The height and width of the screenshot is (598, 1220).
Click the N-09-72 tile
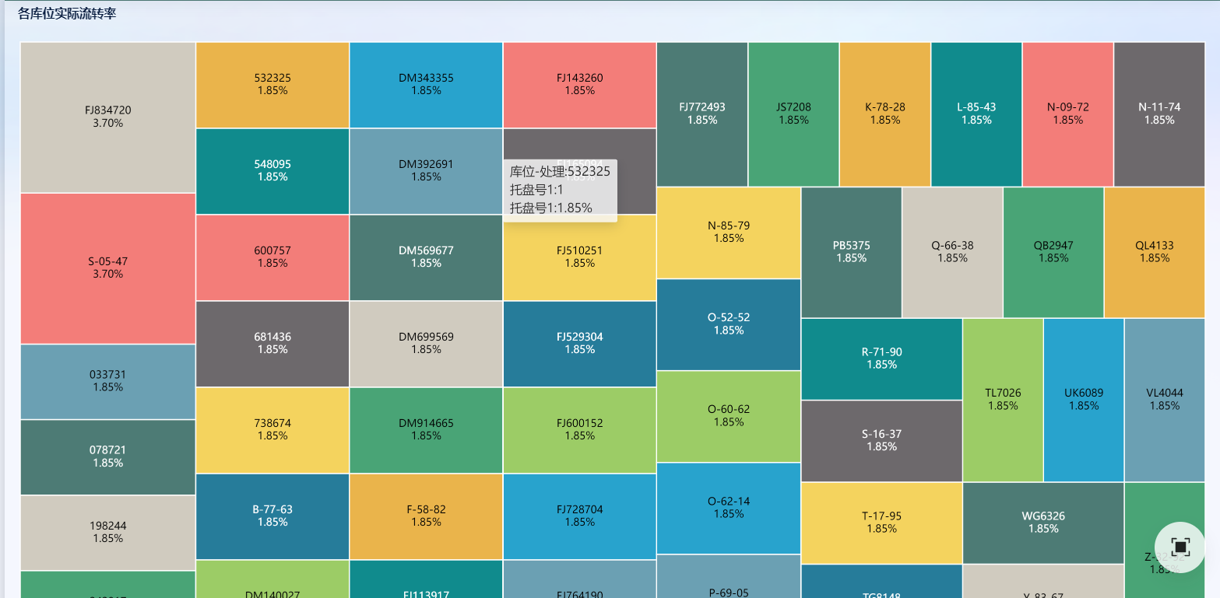[1067, 114]
